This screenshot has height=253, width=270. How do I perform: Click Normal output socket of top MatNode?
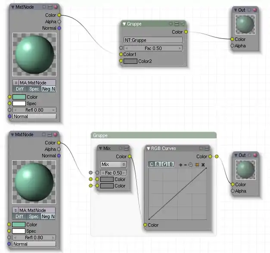pyautogui.click(x=59, y=28)
